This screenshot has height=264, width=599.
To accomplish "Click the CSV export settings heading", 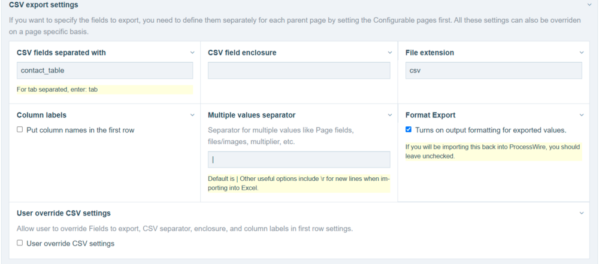I will click(43, 5).
